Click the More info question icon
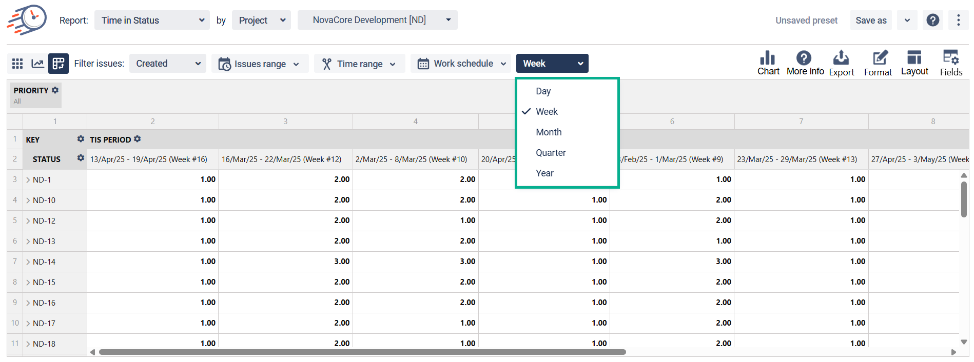 point(805,63)
